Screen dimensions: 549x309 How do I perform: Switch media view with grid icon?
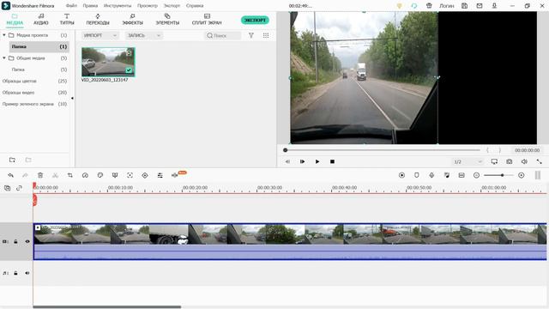point(266,35)
